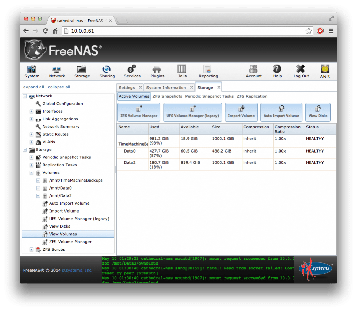Viewport: 357px width, 311px height.
Task: Close the System Information tab
Action: 192,87
